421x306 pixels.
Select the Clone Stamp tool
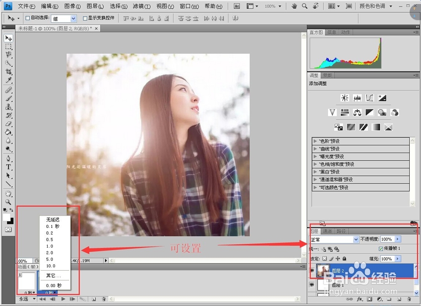pyautogui.click(x=8, y=107)
